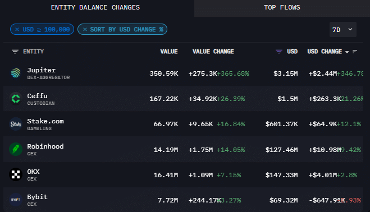
Task: Click the Jupiter entity logo icon
Action: 16,73
